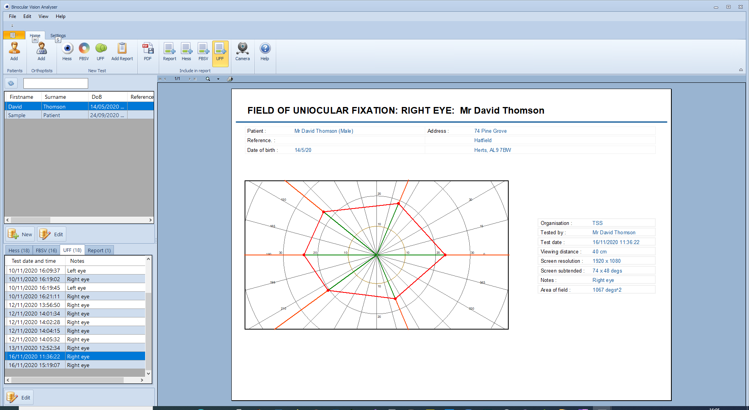Switch to the Hess (18) tab
749x410 pixels.
click(x=19, y=250)
